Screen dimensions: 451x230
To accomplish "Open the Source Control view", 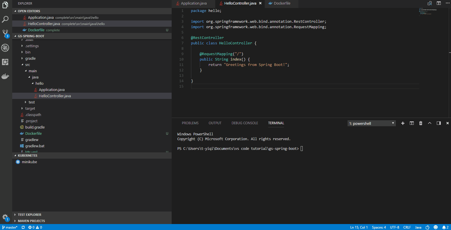I will pos(5,34).
